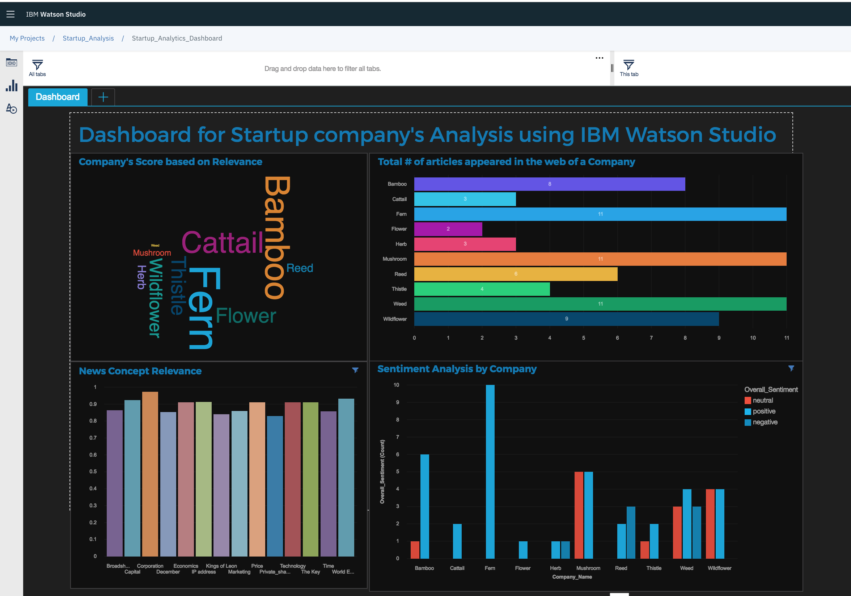Click the All tabs filter icon
The width and height of the screenshot is (851, 596).
pyautogui.click(x=37, y=65)
